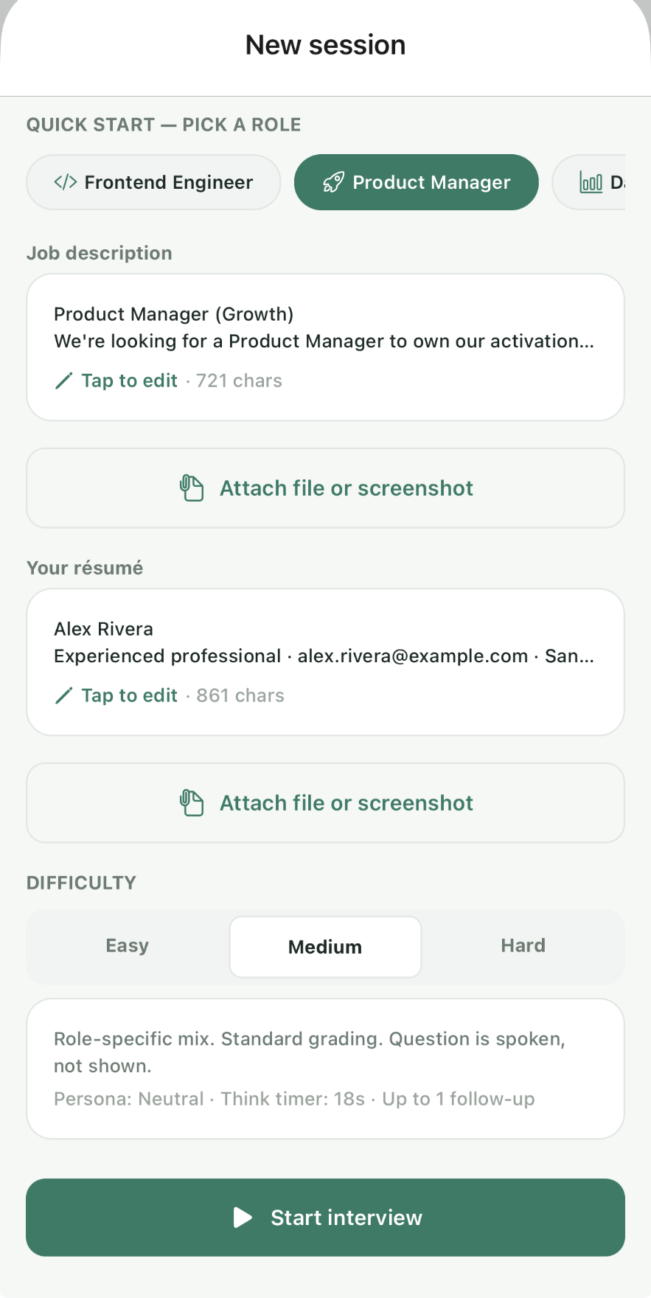The image size is (651, 1298).
Task: Tap the '721 chars' count
Action: [240, 381]
